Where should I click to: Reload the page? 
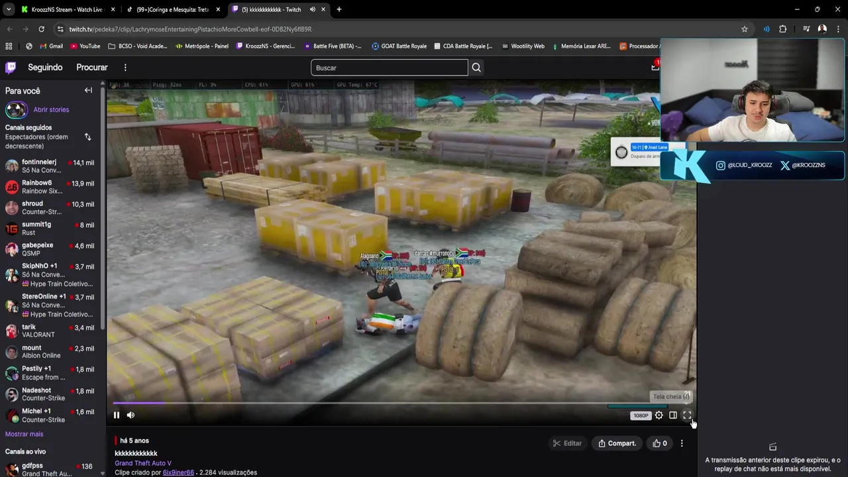click(41, 29)
